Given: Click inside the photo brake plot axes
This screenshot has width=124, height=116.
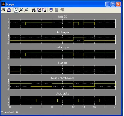Looking at the screenshot, I should click(x=63, y=100).
